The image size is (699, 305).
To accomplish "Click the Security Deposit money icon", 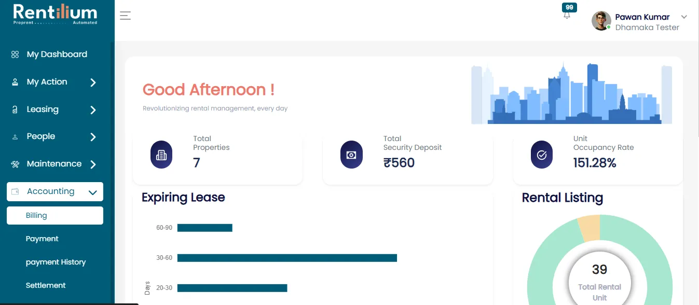I will pos(351,155).
